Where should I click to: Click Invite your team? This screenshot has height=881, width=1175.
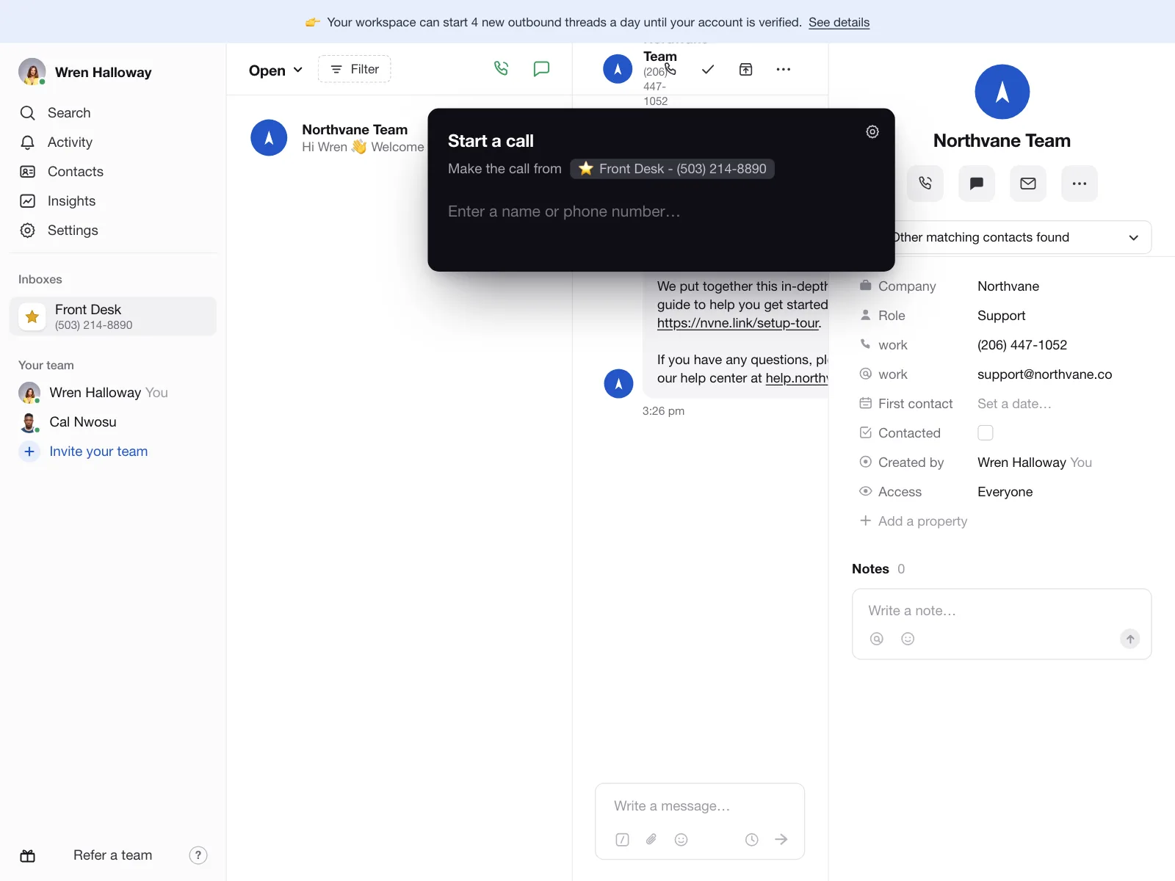point(98,452)
